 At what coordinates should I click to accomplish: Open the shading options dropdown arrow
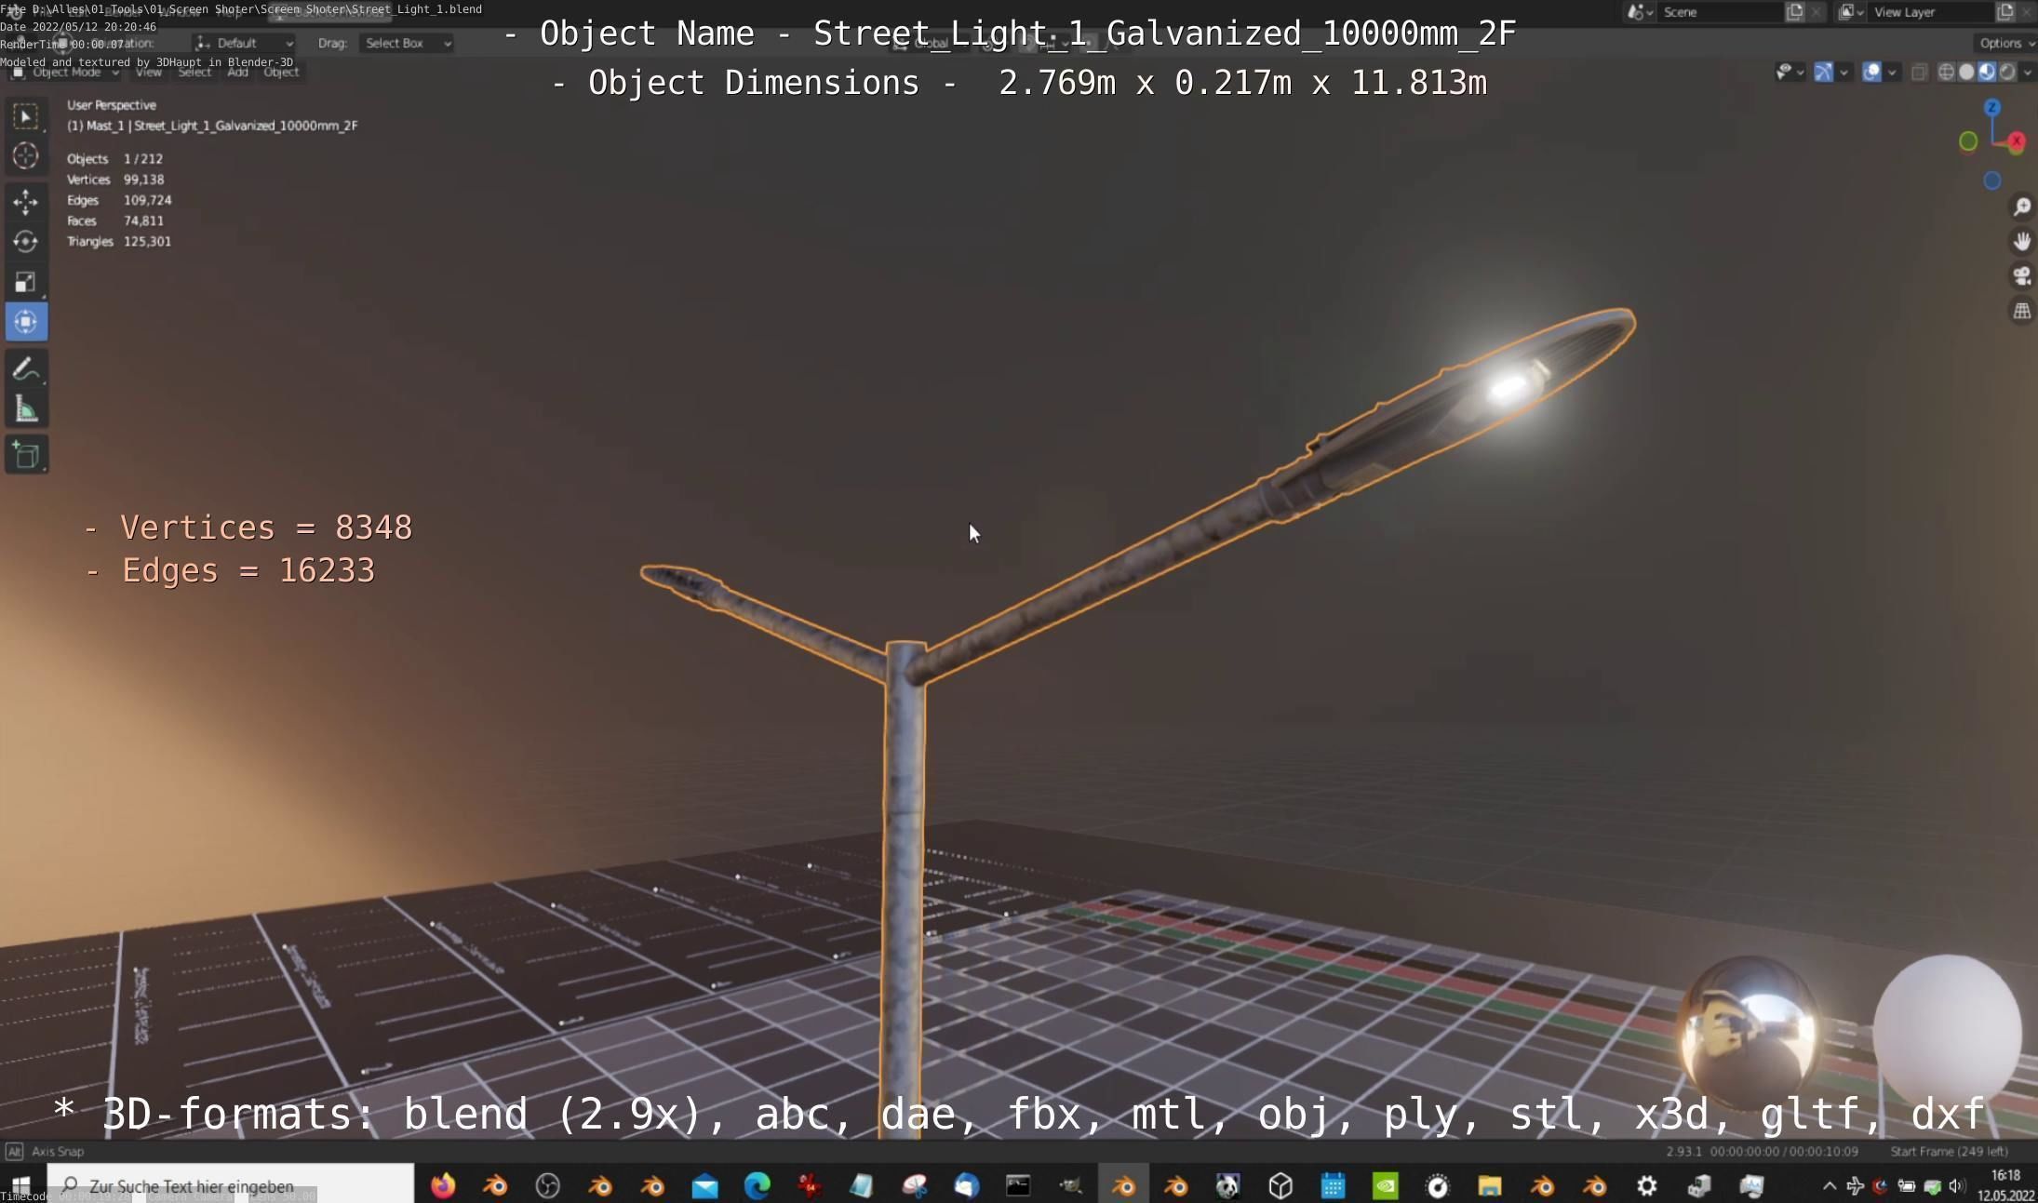click(2028, 72)
